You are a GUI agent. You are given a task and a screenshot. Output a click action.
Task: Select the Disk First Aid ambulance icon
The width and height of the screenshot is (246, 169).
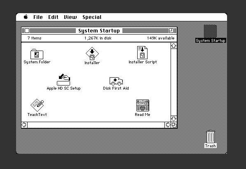coord(116,81)
